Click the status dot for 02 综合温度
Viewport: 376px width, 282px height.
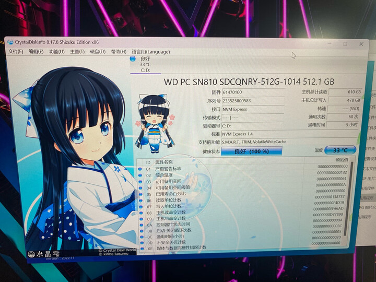click(x=140, y=175)
